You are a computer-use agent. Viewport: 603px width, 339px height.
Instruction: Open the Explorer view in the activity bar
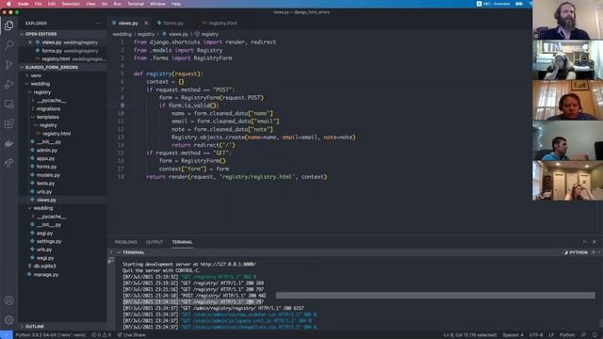(8, 25)
